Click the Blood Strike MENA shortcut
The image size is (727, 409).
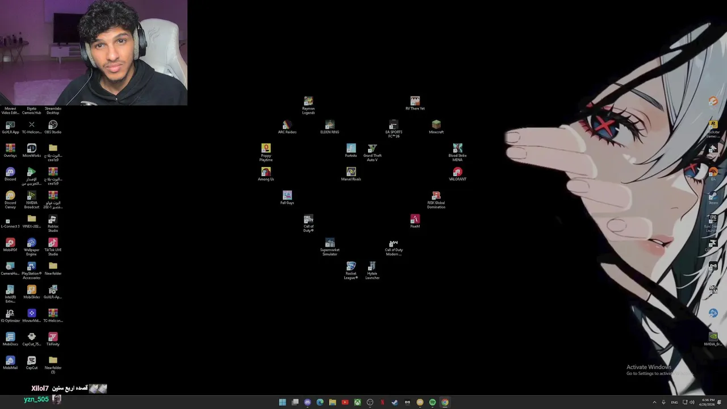(458, 152)
